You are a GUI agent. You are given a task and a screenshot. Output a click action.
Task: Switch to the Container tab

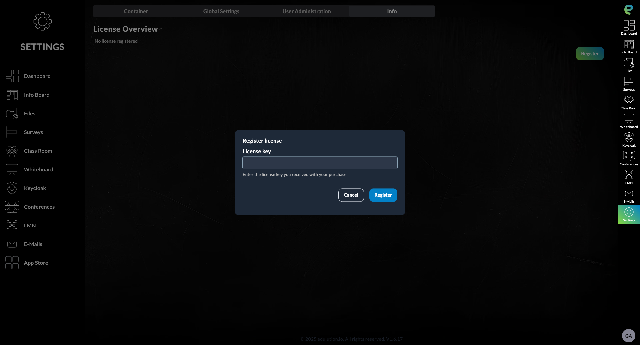[136, 11]
